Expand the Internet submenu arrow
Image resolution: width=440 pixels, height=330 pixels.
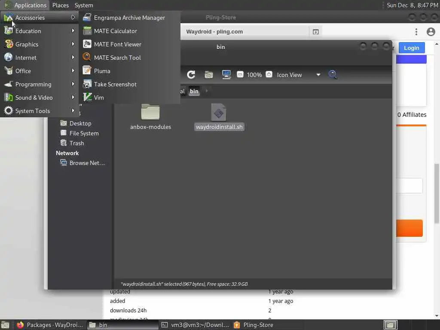tap(73, 57)
